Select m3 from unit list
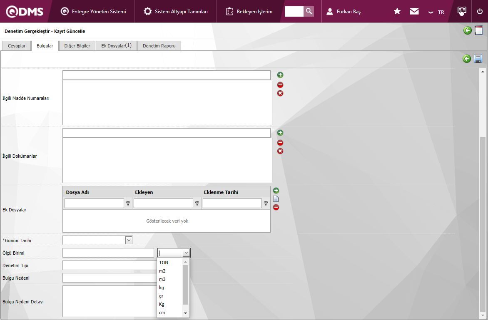This screenshot has height=320, width=488. 169,280
